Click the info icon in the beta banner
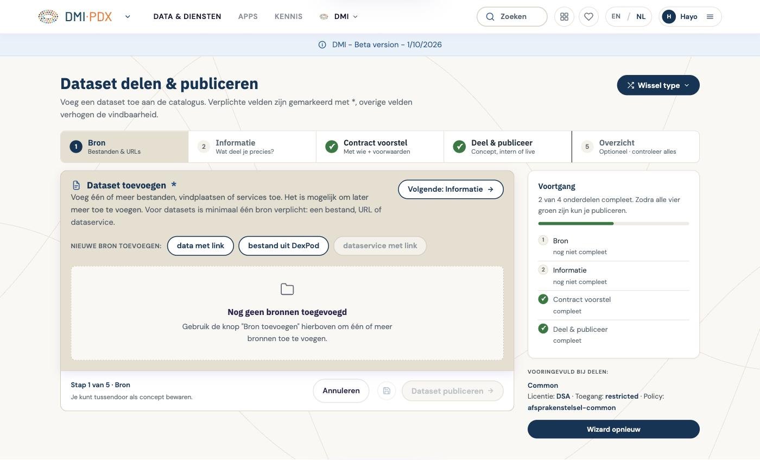This screenshot has width=760, height=460. pos(322,45)
